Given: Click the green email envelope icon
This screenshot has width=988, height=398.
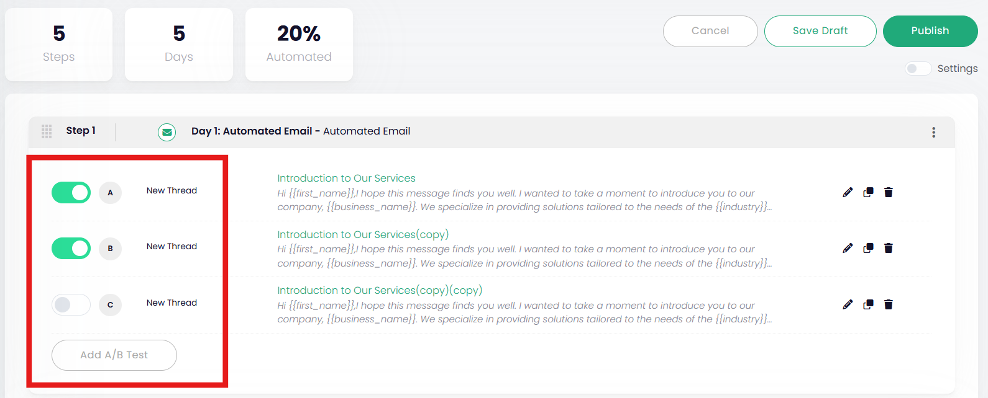Looking at the screenshot, I should coord(167,132).
